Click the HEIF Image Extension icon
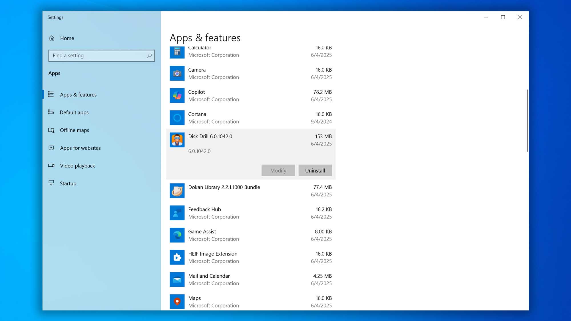 [177, 257]
